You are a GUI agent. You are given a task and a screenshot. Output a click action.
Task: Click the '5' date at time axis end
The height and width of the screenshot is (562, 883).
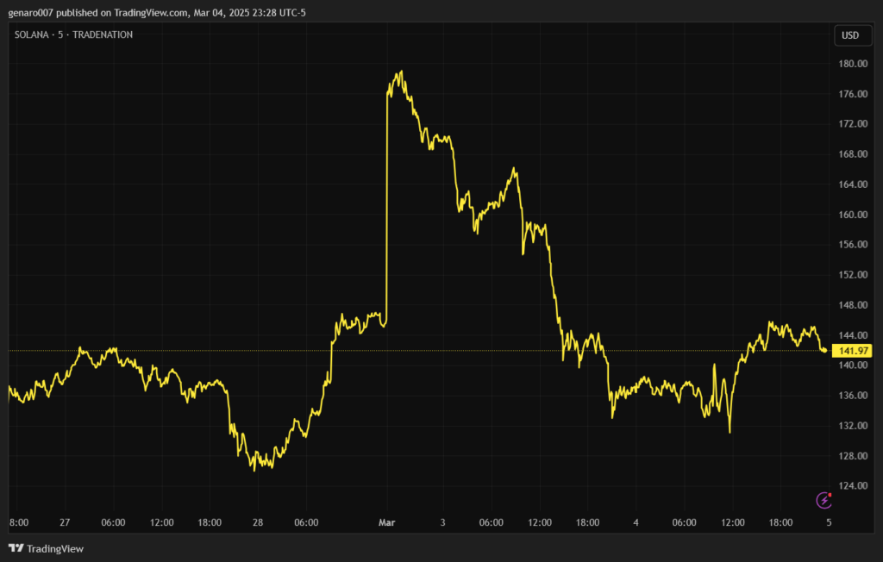[x=829, y=522]
